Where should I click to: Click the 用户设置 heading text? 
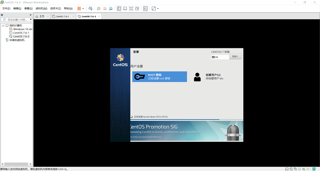point(137,66)
